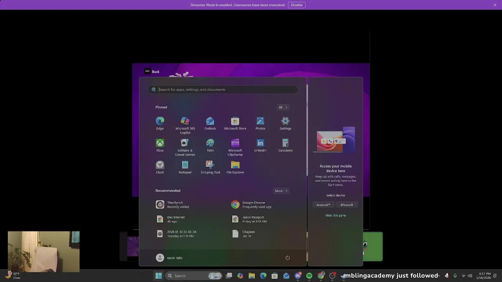The image size is (502, 282).
Task: Open Edge from pinned apps
Action: pyautogui.click(x=160, y=123)
